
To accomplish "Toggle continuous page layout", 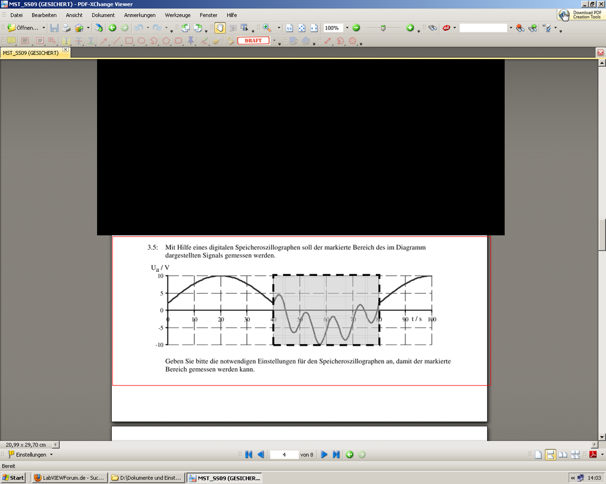I will 550,454.
